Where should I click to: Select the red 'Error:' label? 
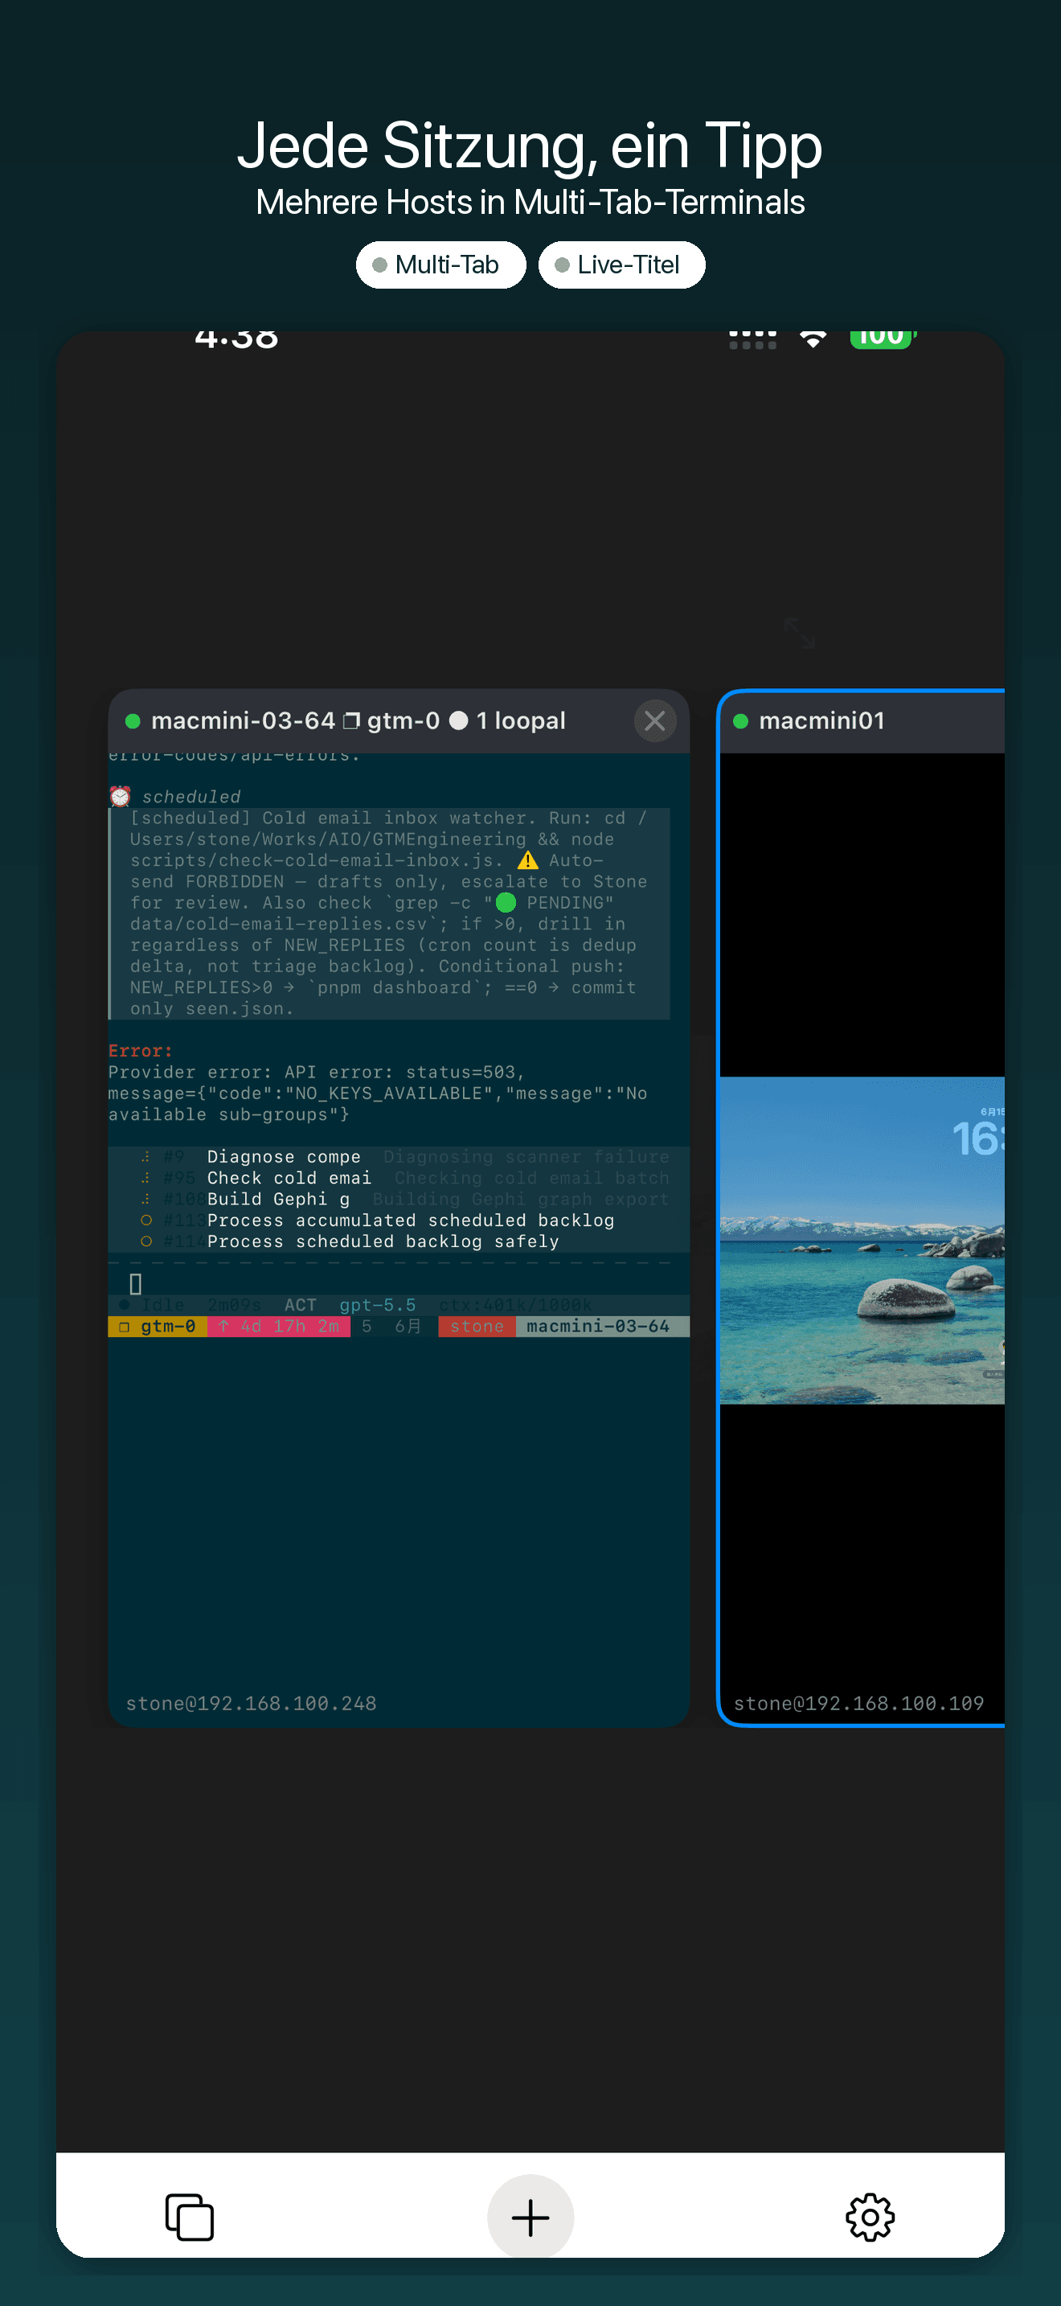[141, 1051]
